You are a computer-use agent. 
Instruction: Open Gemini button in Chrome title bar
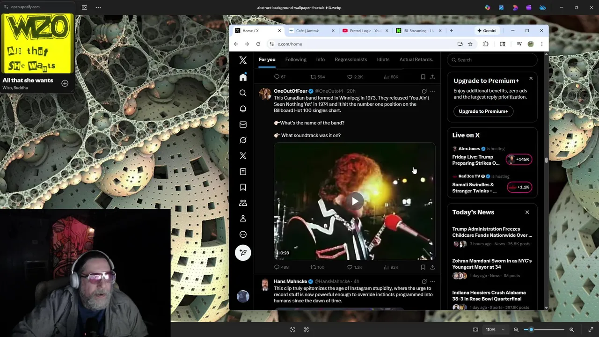pos(487,31)
